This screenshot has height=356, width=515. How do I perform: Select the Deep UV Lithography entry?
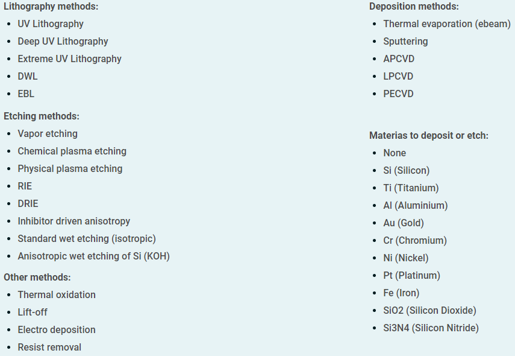63,42
